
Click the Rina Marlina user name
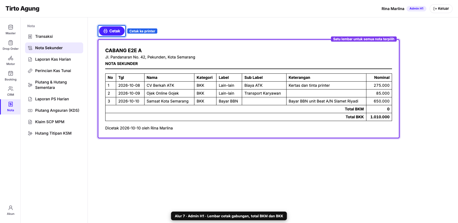click(x=393, y=9)
